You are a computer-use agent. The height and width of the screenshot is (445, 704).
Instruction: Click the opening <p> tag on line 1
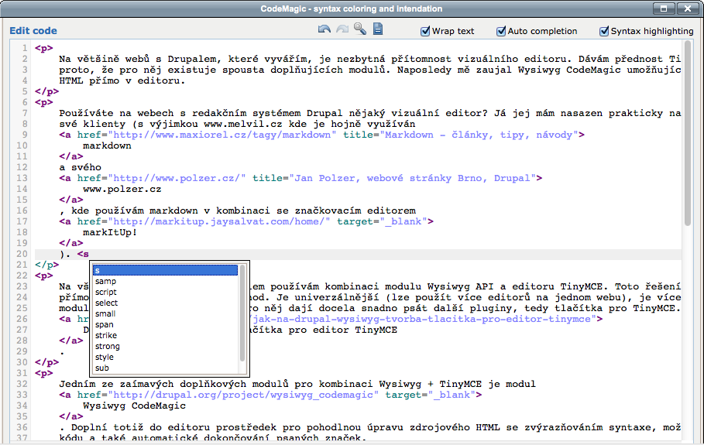click(44, 48)
